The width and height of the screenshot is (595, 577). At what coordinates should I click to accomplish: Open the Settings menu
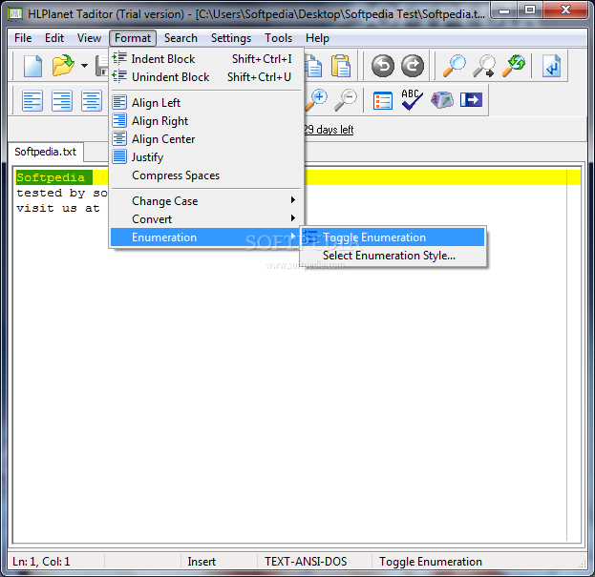(x=231, y=38)
